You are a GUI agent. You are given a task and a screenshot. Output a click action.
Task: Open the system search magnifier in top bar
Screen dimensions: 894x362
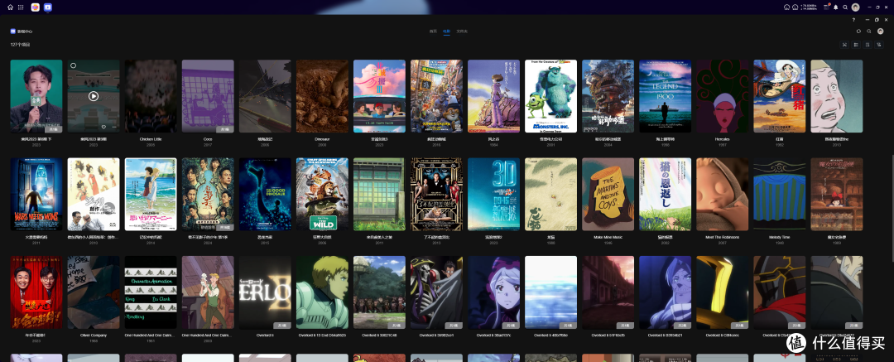[845, 7]
